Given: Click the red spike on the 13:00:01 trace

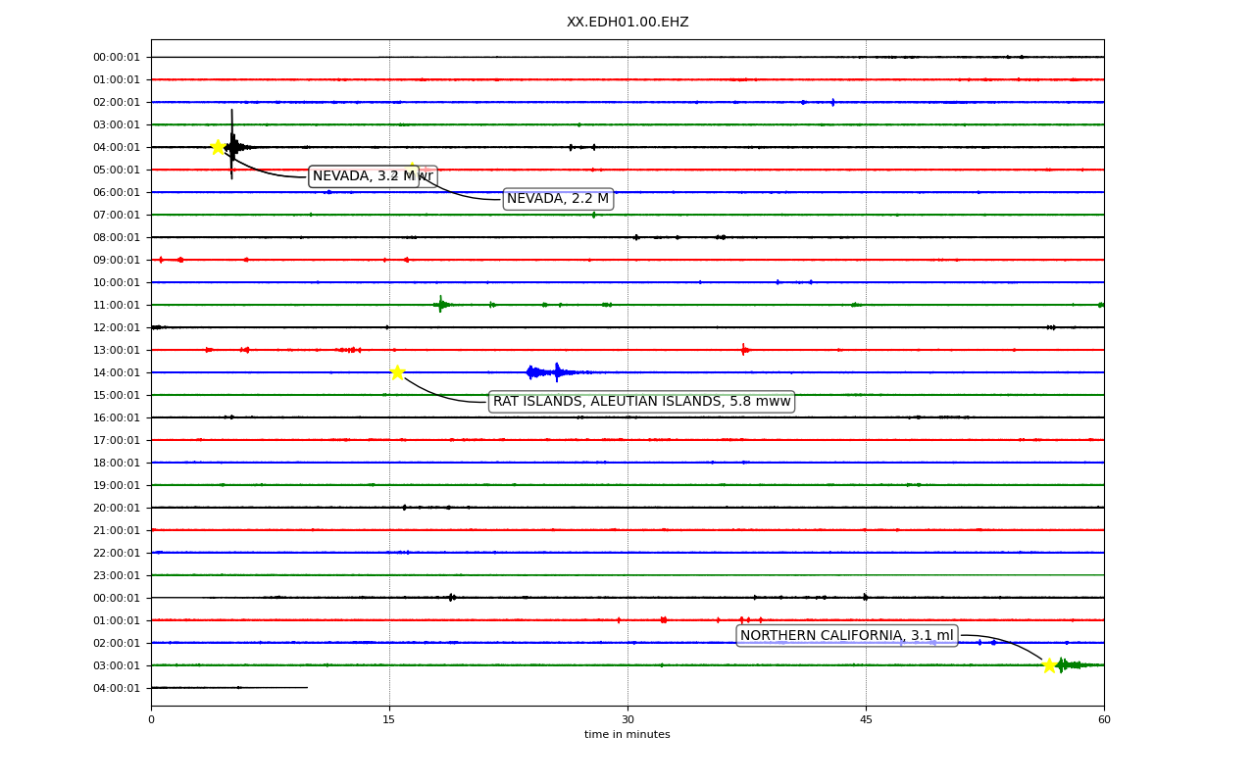Looking at the screenshot, I should pos(744,350).
